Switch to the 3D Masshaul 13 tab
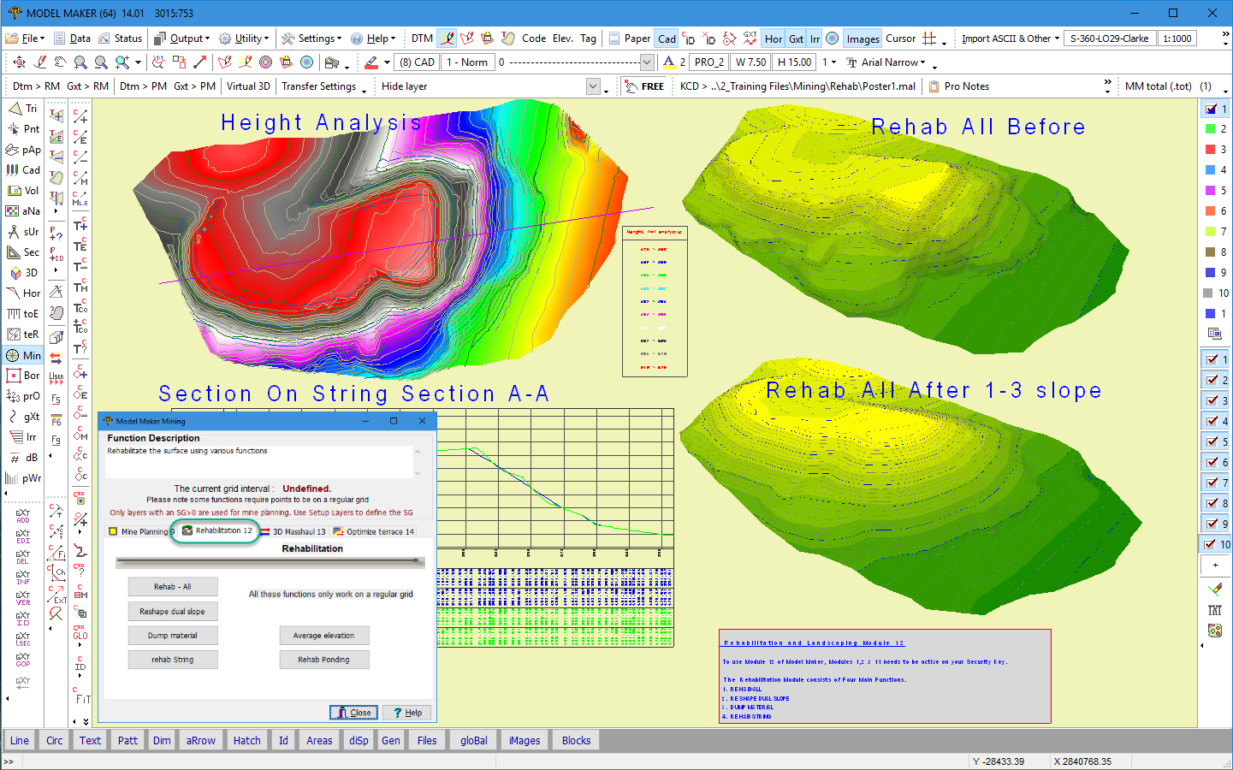The width and height of the screenshot is (1233, 770). point(293,531)
